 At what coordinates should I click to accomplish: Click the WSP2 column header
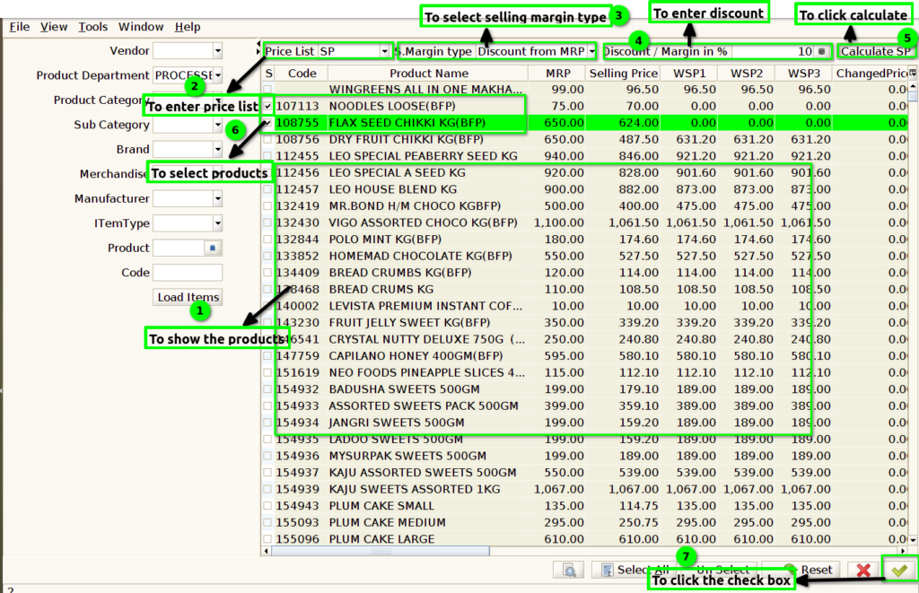point(747,74)
